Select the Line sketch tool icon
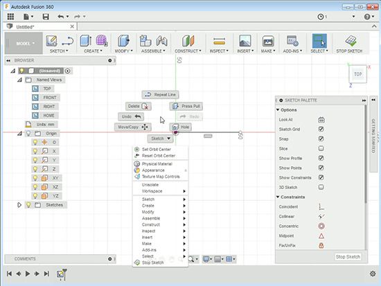 (68, 41)
